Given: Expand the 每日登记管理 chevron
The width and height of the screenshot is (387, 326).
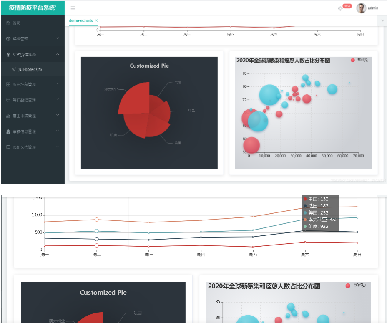Looking at the screenshot, I should [58, 99].
